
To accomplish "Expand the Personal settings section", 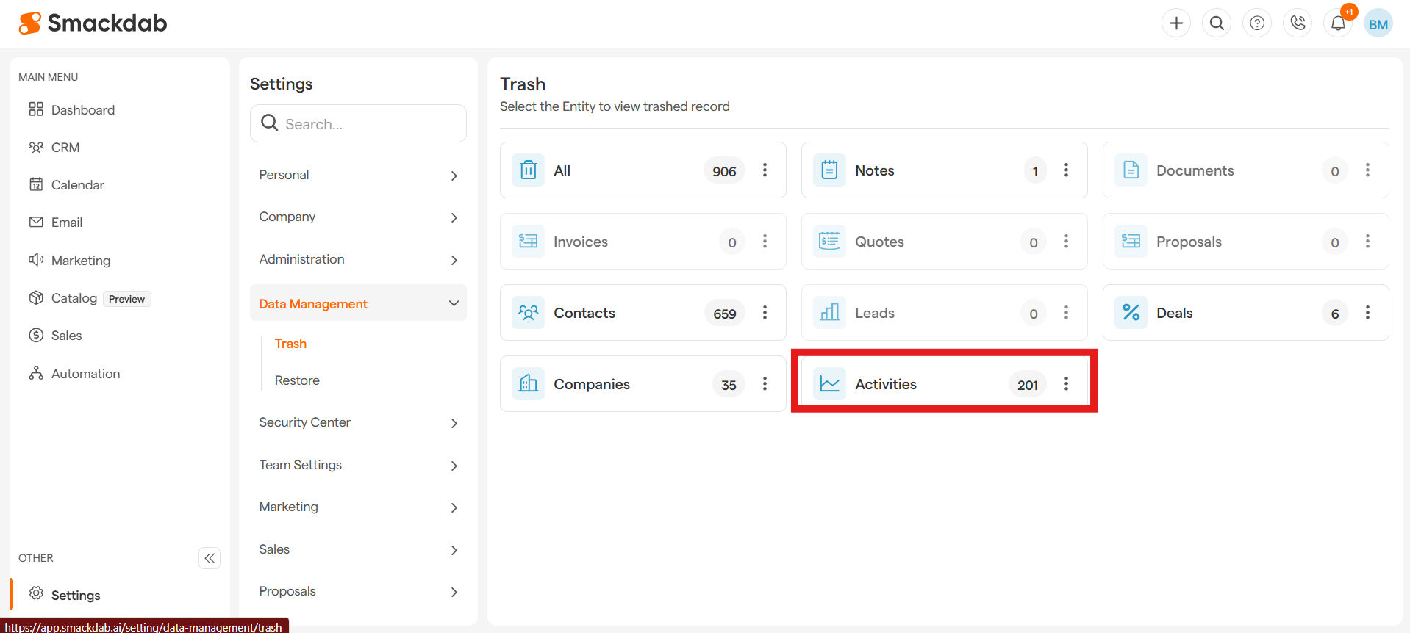I will pyautogui.click(x=358, y=175).
